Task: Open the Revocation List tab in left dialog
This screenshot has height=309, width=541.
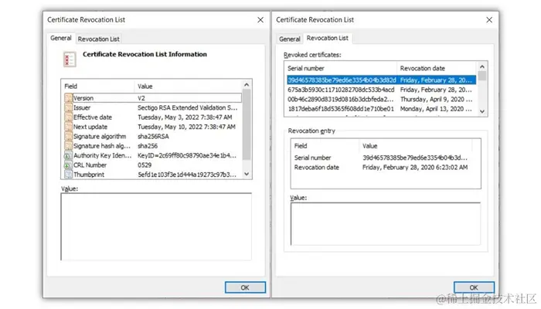Action: (x=99, y=39)
